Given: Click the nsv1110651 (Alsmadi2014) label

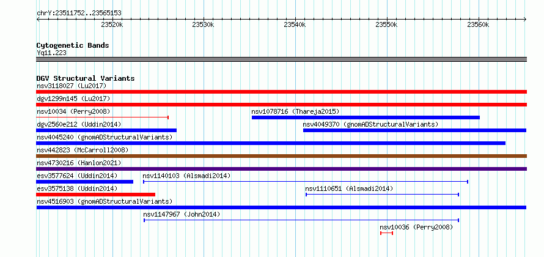Looking at the screenshot, I should (x=349, y=188).
